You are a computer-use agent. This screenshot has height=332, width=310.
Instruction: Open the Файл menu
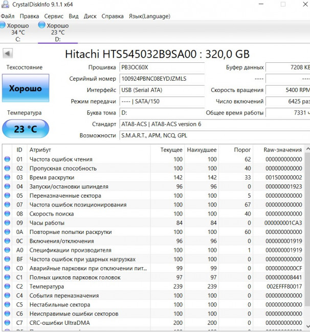8,16
